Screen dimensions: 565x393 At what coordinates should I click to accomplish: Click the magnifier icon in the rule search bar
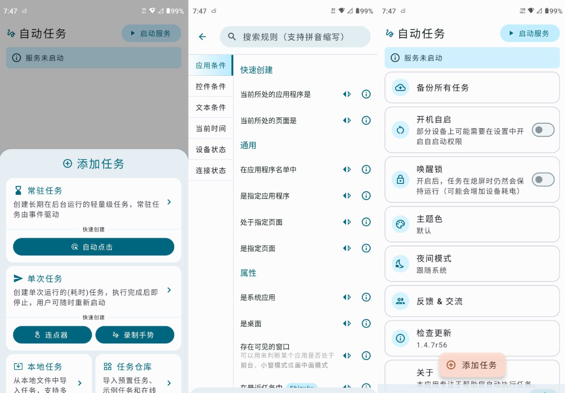[x=232, y=37]
